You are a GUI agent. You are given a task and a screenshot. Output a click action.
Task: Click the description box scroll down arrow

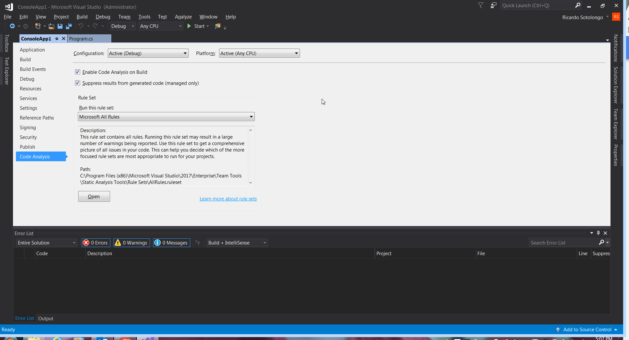[x=251, y=183]
